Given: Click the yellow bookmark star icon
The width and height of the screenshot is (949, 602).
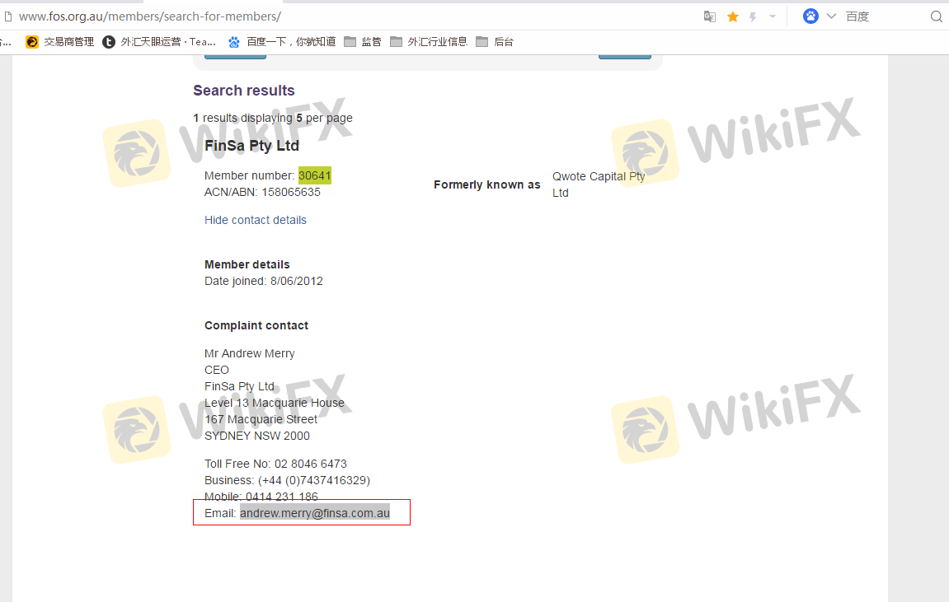Looking at the screenshot, I should 732,16.
